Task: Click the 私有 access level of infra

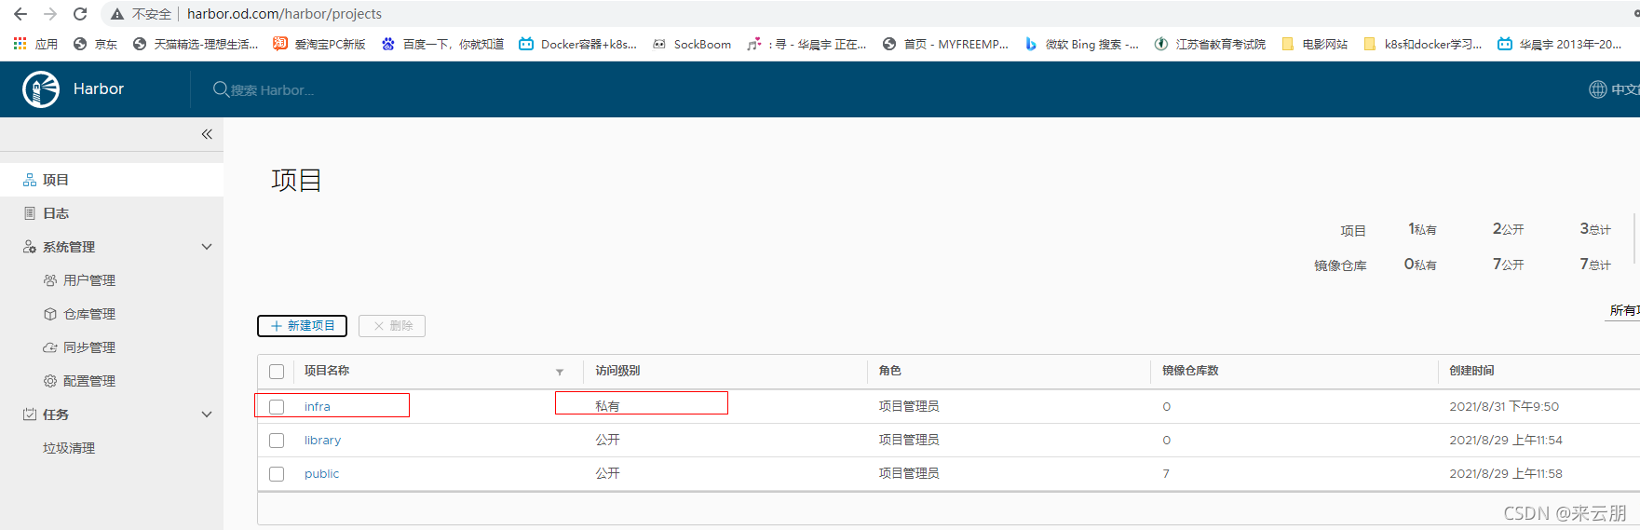Action: click(x=607, y=406)
